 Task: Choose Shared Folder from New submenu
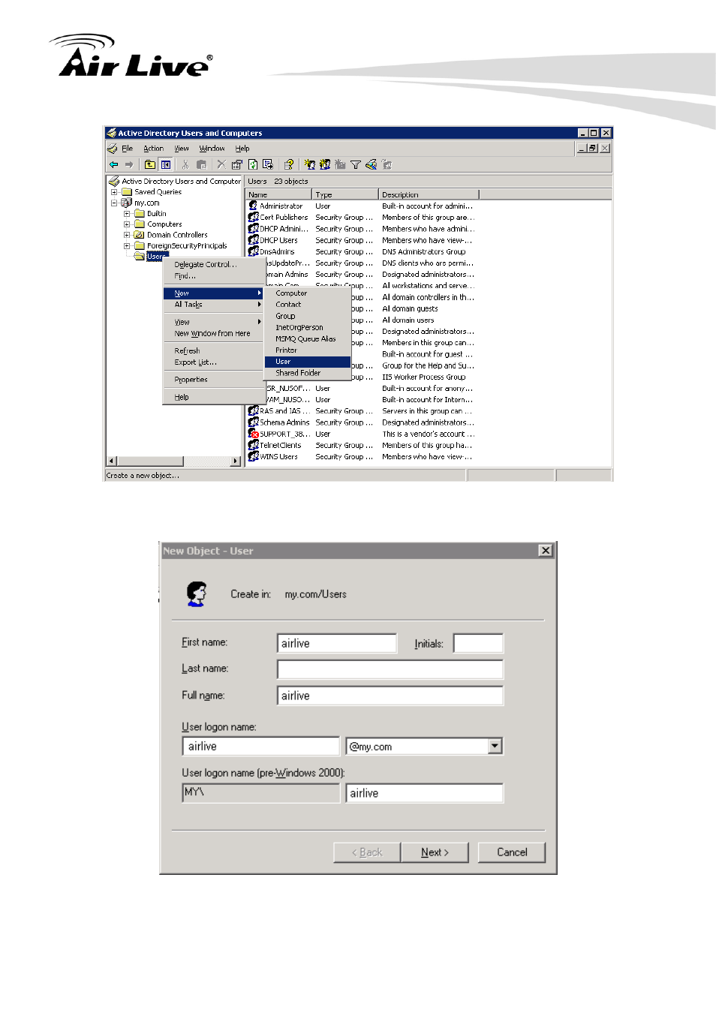pyautogui.click(x=308, y=373)
